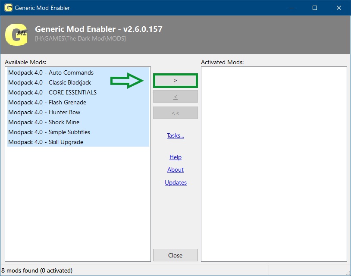351x276 pixels.
Task: Select Modpack 4.0 - CORE ESSENTIALS
Action: [x=78, y=92]
